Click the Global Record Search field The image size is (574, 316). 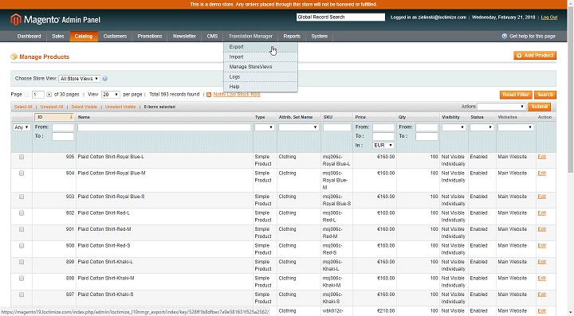point(340,18)
